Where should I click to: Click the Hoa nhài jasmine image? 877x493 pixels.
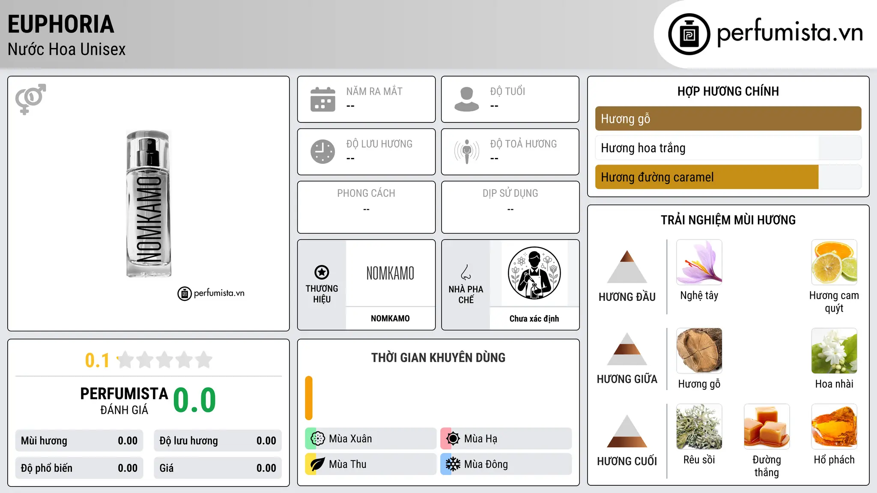coord(834,351)
